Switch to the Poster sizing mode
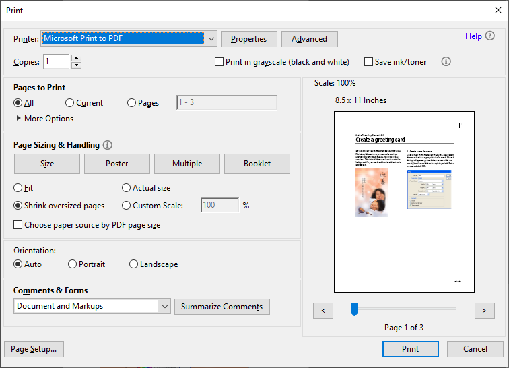Viewport: 509px width, 368px height. click(117, 164)
